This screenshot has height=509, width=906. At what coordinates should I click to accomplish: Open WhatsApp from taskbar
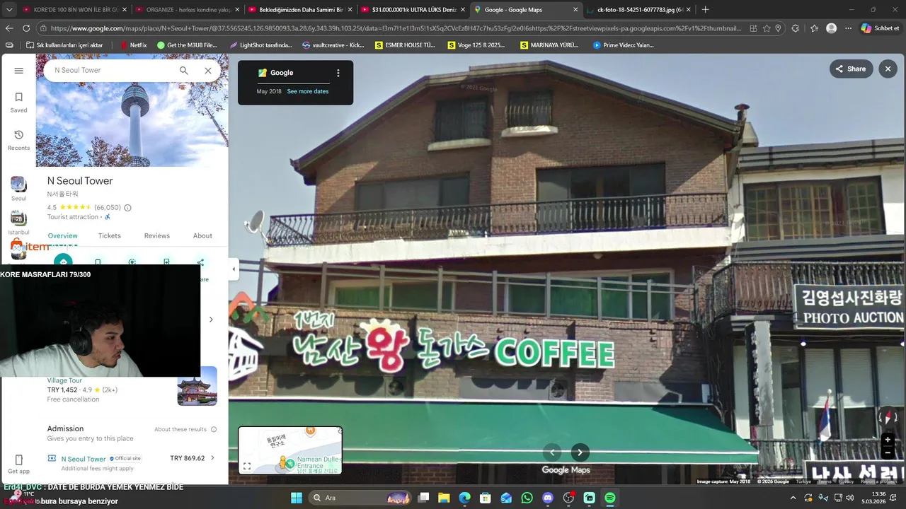(x=527, y=498)
